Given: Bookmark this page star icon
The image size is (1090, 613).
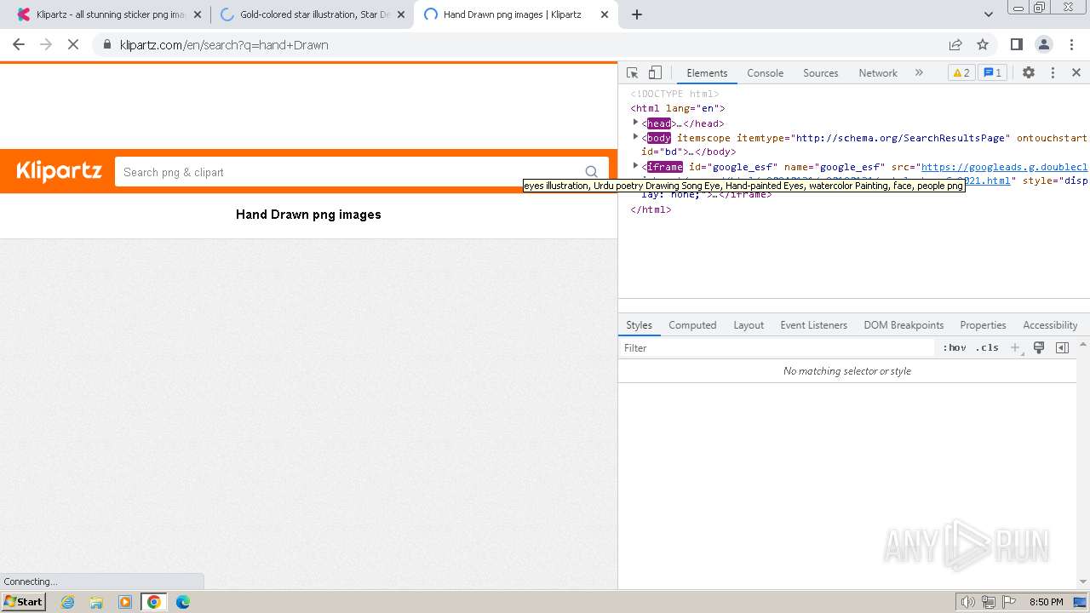Looking at the screenshot, I should tap(983, 44).
